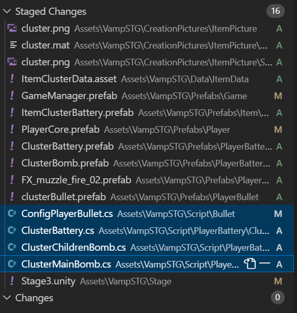Select cluster.png under ItemPicture\S... path

pos(147,62)
